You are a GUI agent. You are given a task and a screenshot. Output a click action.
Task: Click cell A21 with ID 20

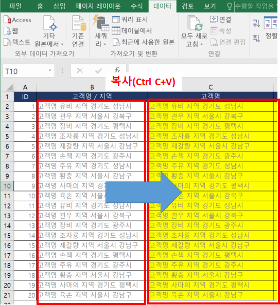click(25, 295)
